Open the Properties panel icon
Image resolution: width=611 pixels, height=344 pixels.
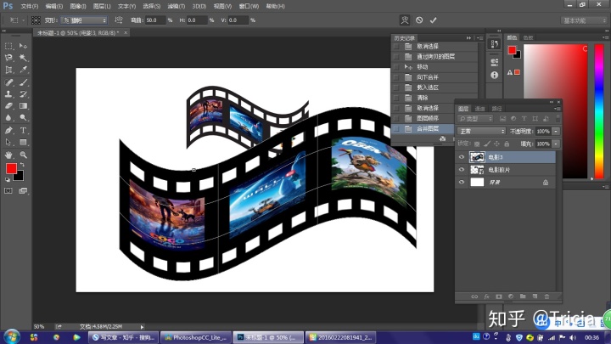[x=495, y=62]
